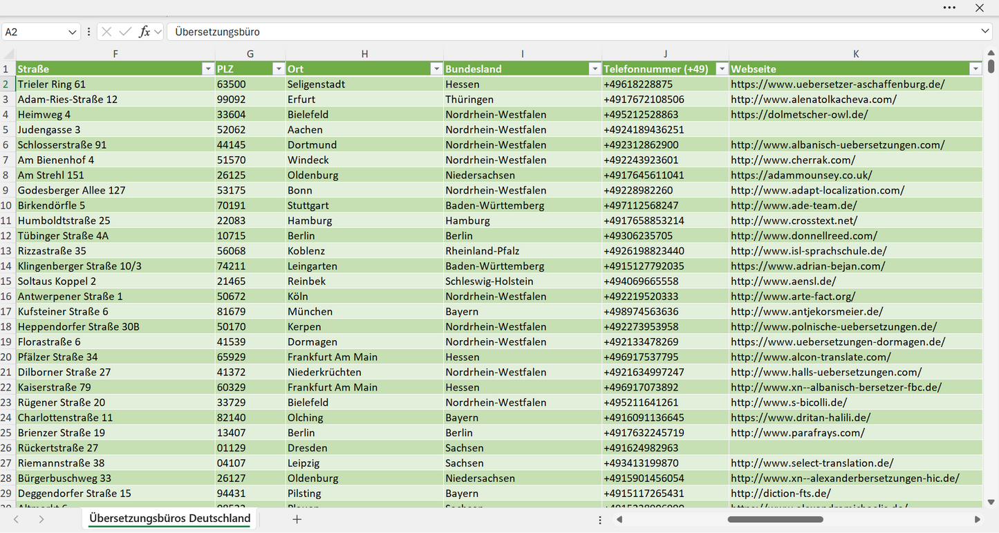The image size is (999, 533).
Task: Select cell Deggendorfer Straße 15
Action: (115, 494)
